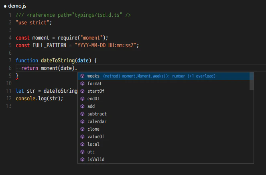
Task: Click line number 1 in gutter
Action: pos(10,15)
